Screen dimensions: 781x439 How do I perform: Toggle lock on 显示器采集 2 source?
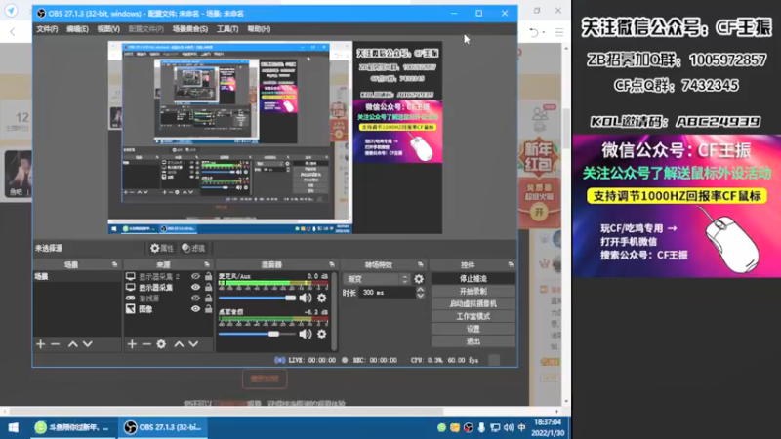coord(208,276)
